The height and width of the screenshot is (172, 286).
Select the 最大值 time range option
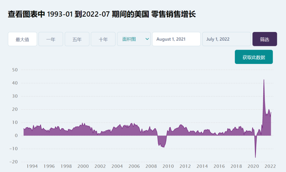(x=23, y=39)
